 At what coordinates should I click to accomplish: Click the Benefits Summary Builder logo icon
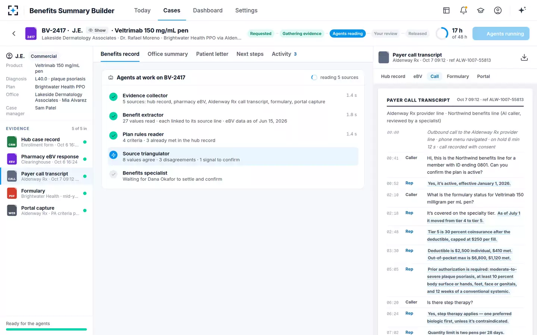13,10
